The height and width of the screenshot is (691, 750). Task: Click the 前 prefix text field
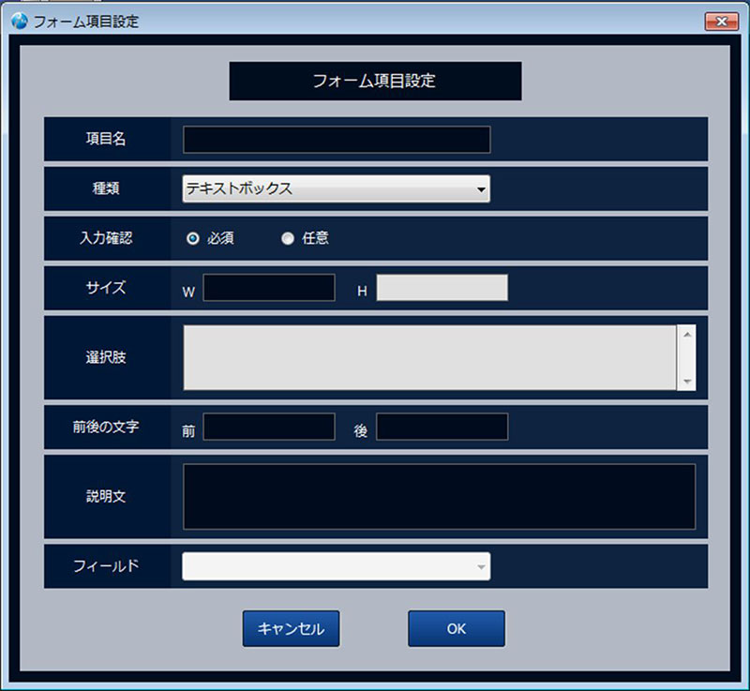(x=269, y=427)
